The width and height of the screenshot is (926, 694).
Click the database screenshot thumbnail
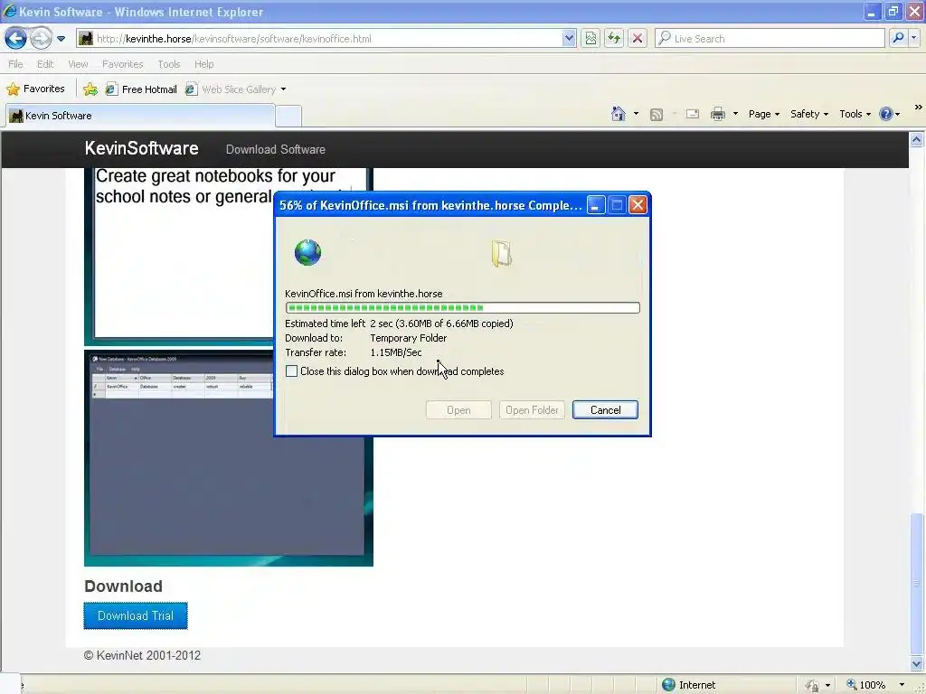click(229, 458)
